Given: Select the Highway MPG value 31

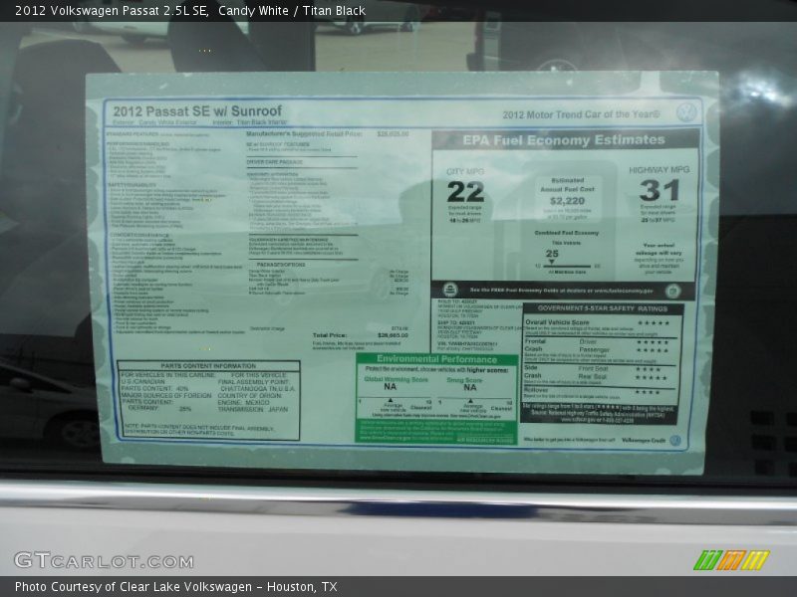Looking at the screenshot, I should pyautogui.click(x=660, y=190).
